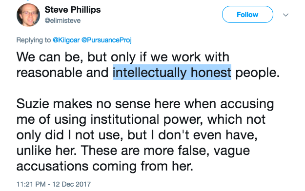305x191 pixels.
Task: Follow Steve Phillips
Action: point(247,15)
